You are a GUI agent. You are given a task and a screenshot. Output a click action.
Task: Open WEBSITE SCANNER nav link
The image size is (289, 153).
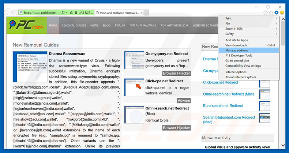tap(206, 25)
